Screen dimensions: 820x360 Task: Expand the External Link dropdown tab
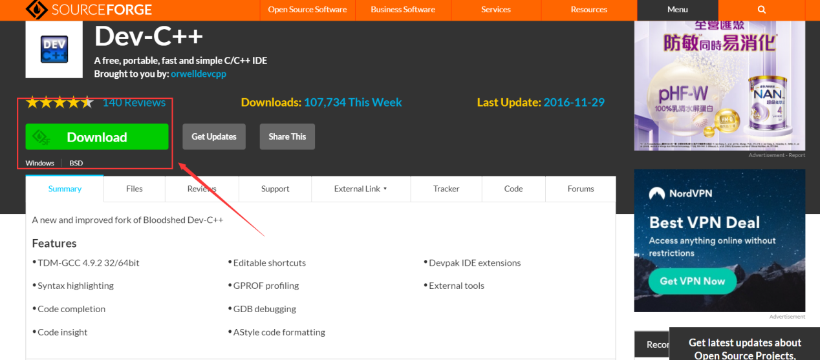click(x=360, y=189)
